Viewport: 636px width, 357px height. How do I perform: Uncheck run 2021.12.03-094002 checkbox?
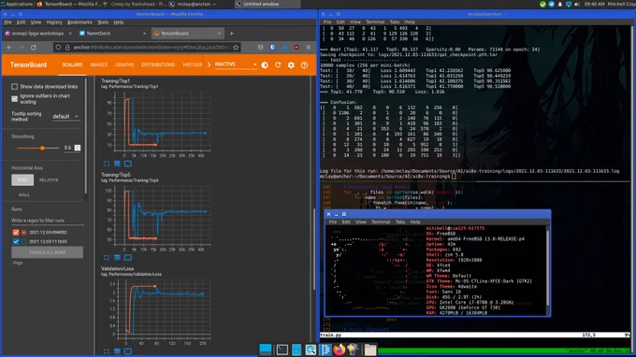(x=16, y=232)
